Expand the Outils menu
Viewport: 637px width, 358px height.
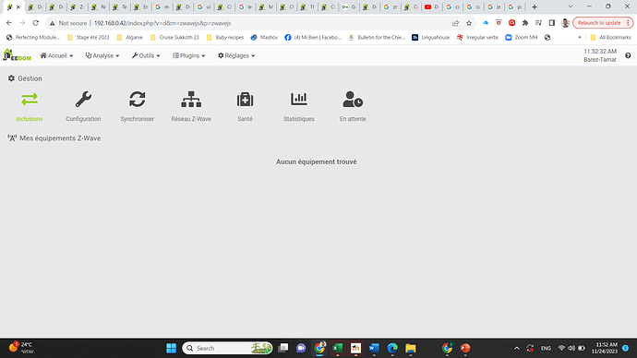tap(146, 55)
